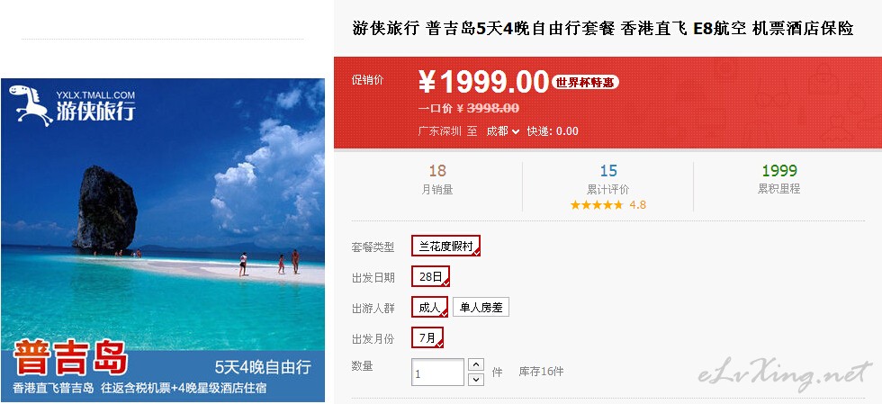Click the quantity decrease arrow
This screenshot has width=882, height=404.
[476, 379]
